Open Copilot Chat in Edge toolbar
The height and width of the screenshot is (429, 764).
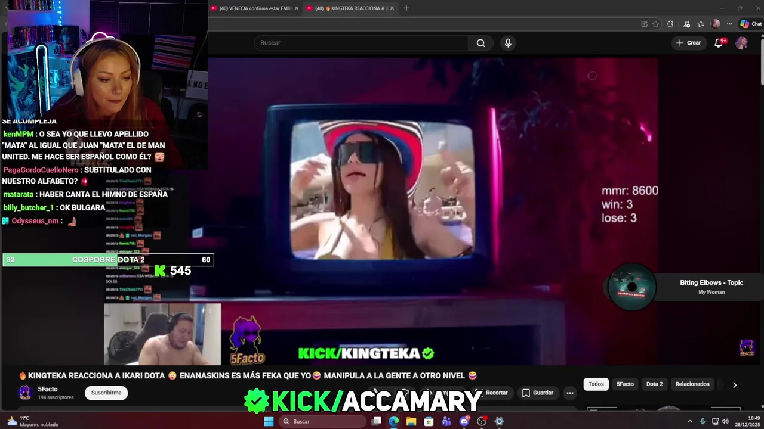pyautogui.click(x=751, y=24)
